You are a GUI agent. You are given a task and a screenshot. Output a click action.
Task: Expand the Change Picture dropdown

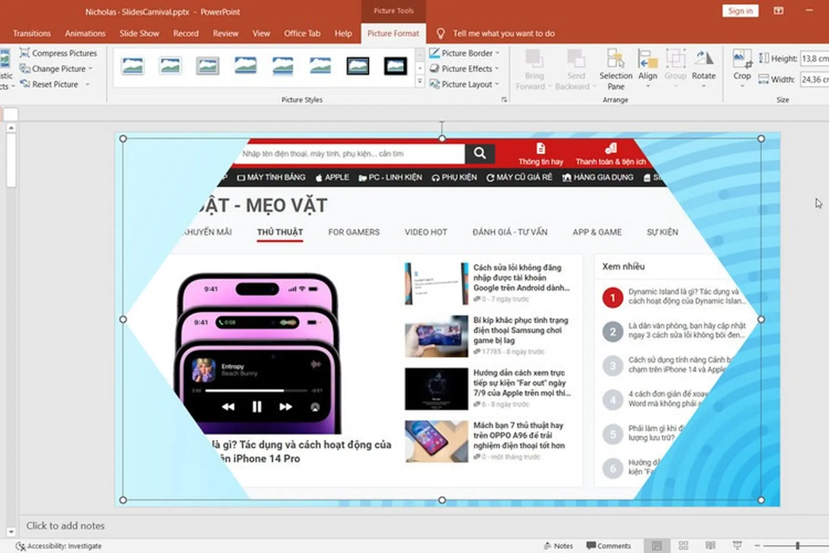click(x=90, y=68)
